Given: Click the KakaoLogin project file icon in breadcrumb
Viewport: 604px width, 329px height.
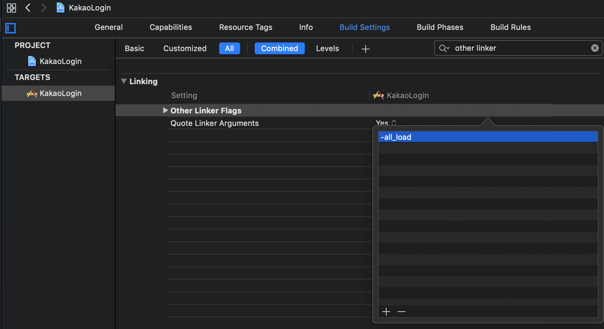Looking at the screenshot, I should pyautogui.click(x=60, y=8).
